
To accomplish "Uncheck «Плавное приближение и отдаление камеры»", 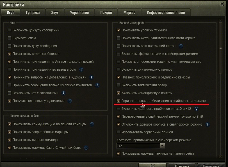I will (x=118, y=77).
